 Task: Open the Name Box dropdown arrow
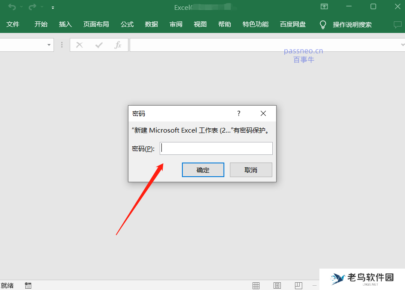point(48,44)
